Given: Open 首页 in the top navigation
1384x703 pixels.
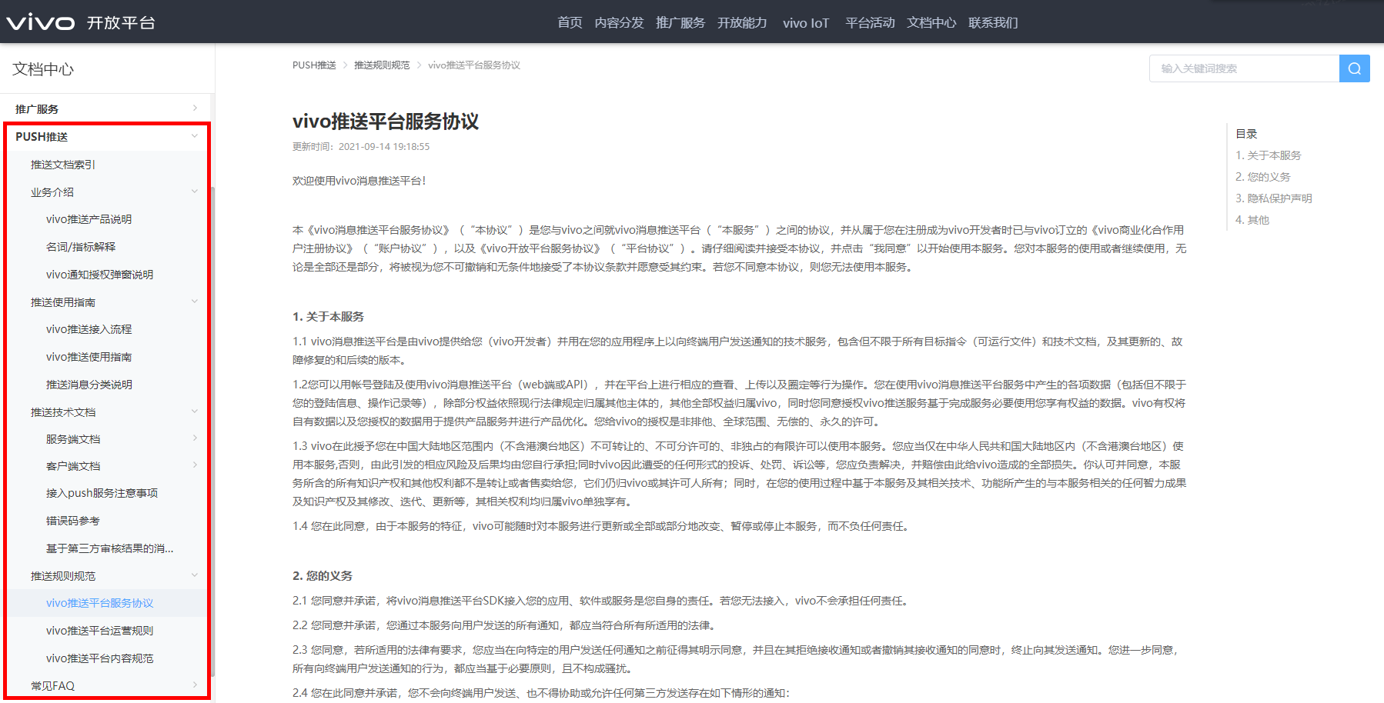Looking at the screenshot, I should [570, 22].
